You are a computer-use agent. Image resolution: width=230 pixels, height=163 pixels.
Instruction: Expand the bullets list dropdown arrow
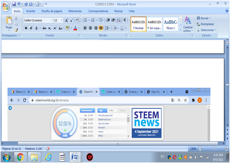[89, 20]
